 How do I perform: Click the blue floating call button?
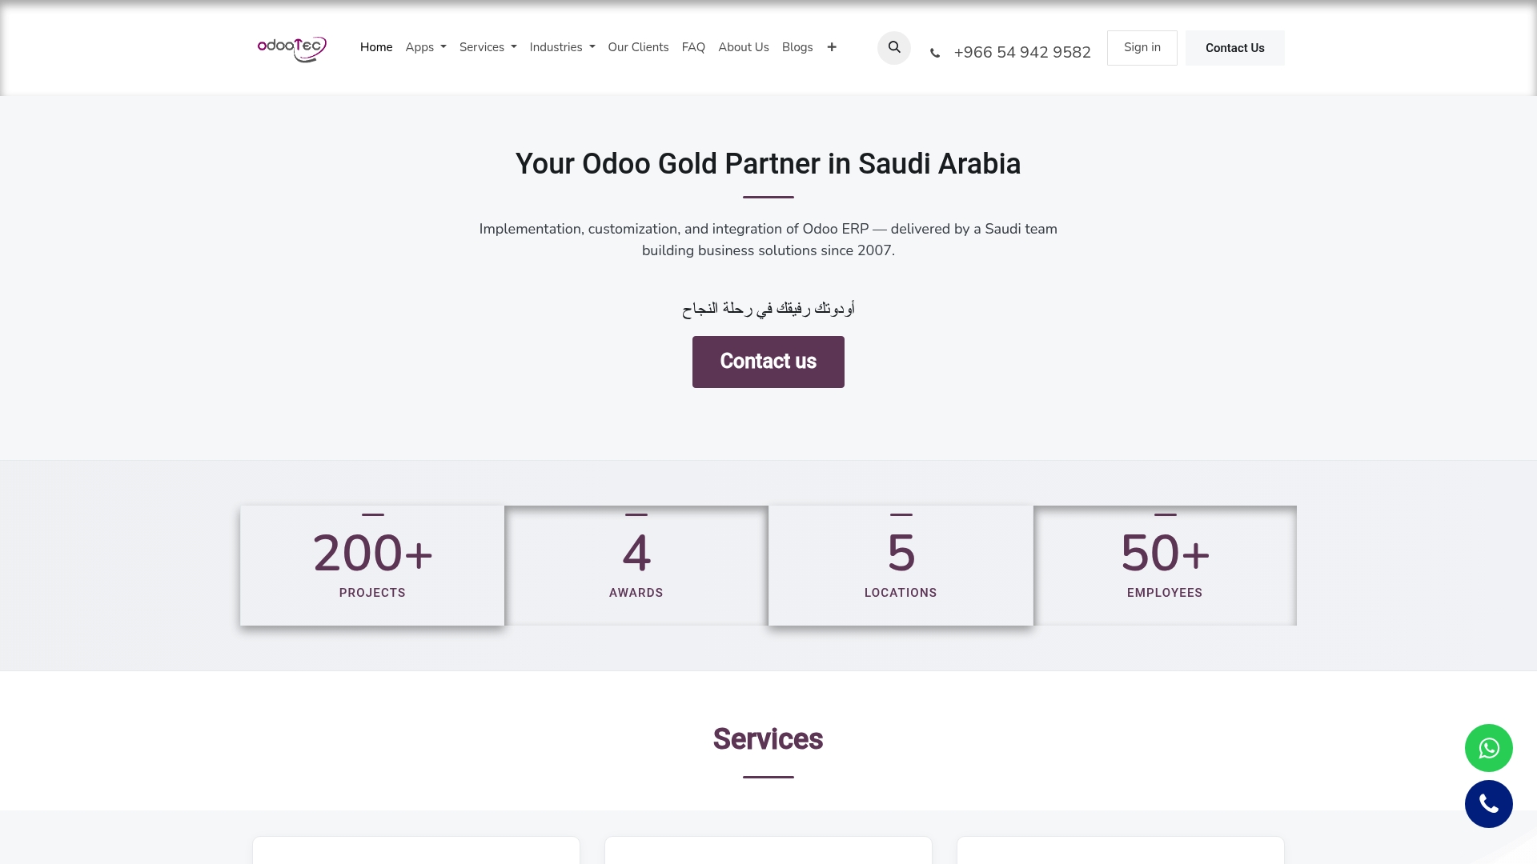pyautogui.click(x=1489, y=804)
